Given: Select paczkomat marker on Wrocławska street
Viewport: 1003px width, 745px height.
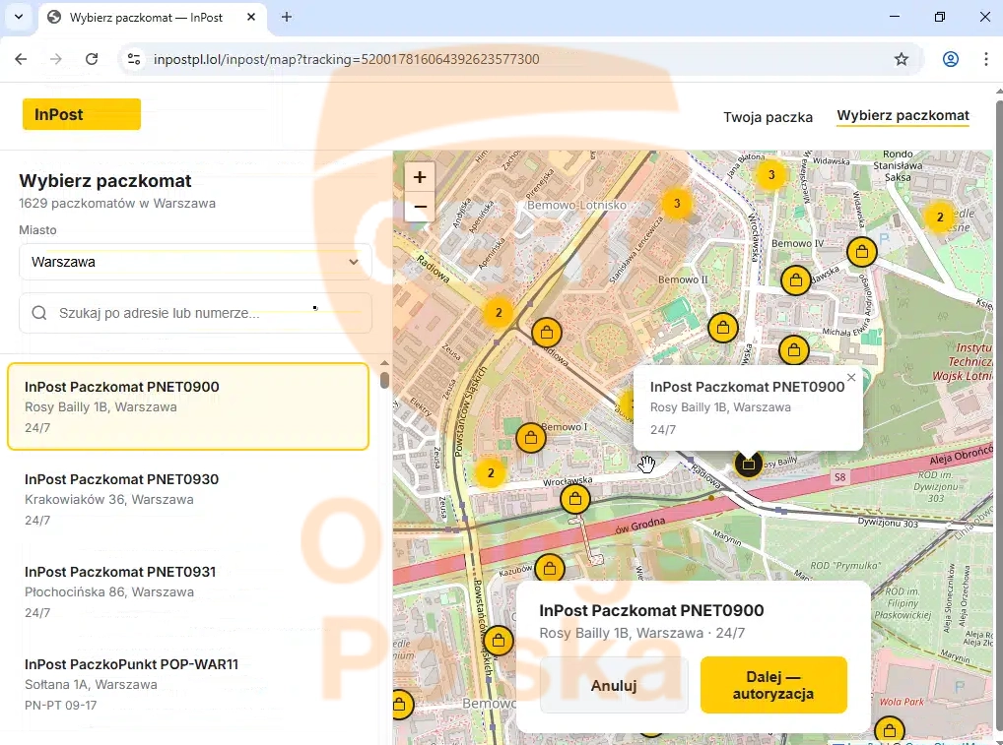Looking at the screenshot, I should click(x=575, y=498).
